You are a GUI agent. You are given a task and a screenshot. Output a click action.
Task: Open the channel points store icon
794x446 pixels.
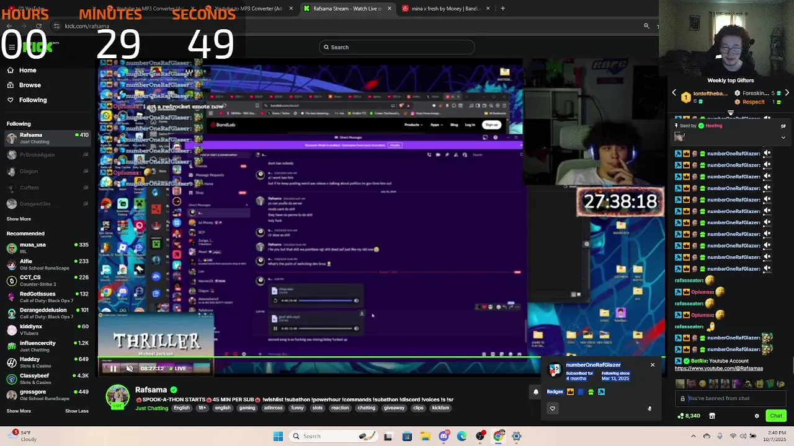pos(712,416)
